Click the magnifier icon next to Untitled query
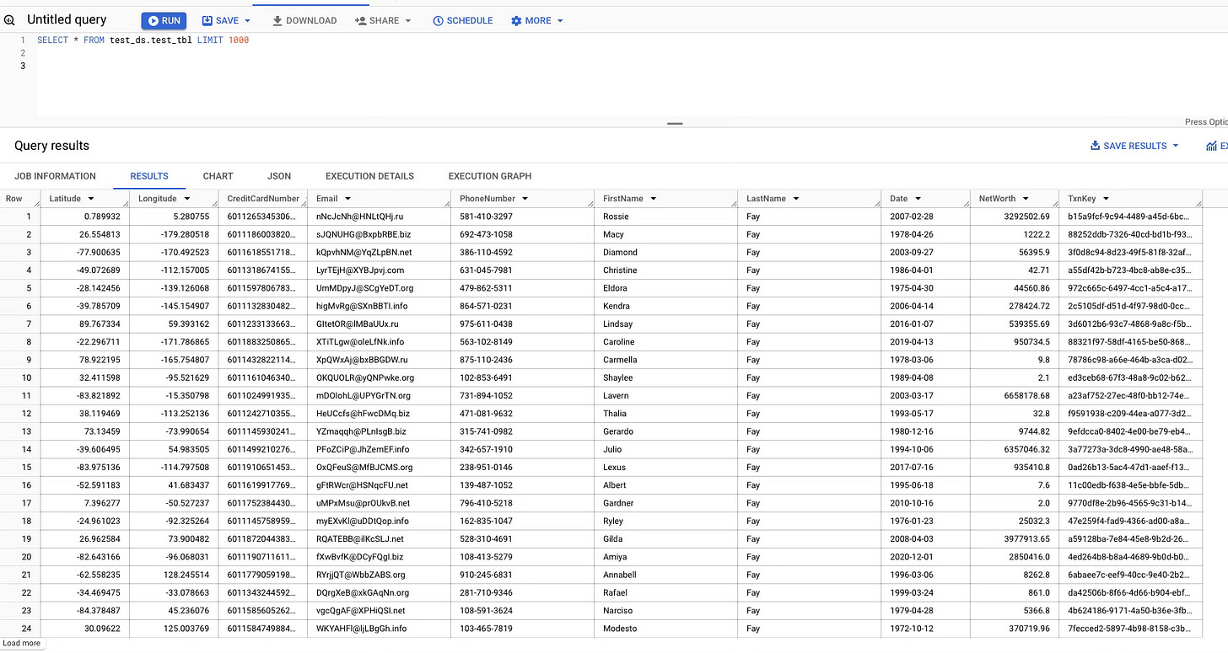This screenshot has height=653, width=1228. tap(9, 19)
